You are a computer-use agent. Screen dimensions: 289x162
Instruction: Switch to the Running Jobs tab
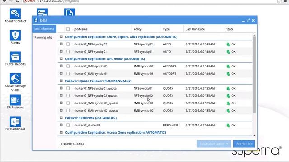click(43, 37)
